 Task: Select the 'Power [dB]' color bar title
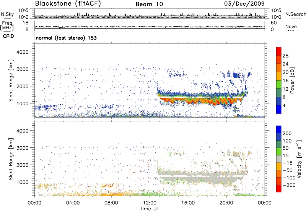292,81
